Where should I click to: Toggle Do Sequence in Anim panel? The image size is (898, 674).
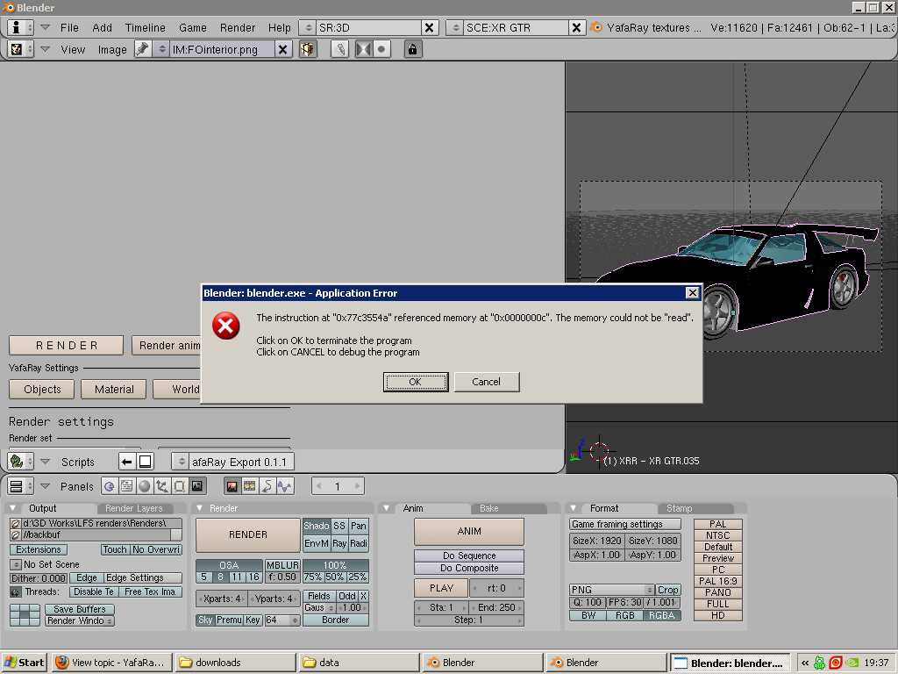click(469, 556)
